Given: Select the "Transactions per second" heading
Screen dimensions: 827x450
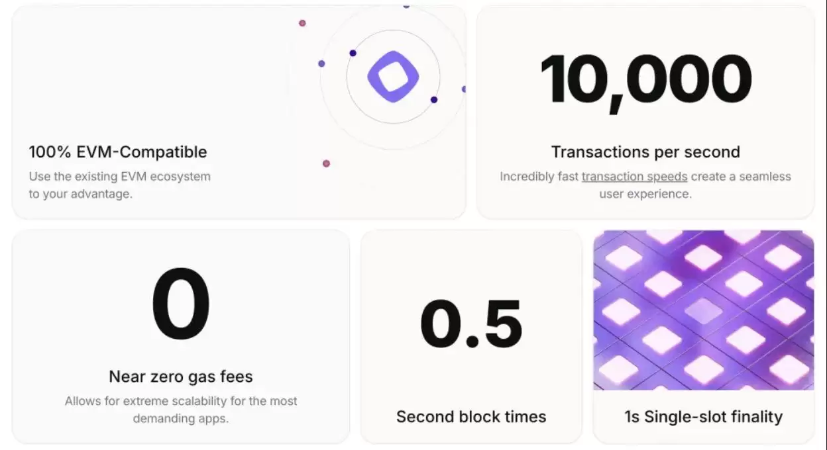Looking at the screenshot, I should (x=645, y=152).
